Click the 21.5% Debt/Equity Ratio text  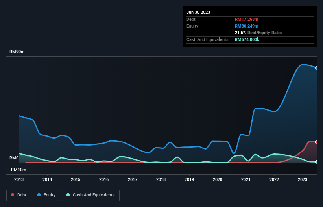[258, 33]
